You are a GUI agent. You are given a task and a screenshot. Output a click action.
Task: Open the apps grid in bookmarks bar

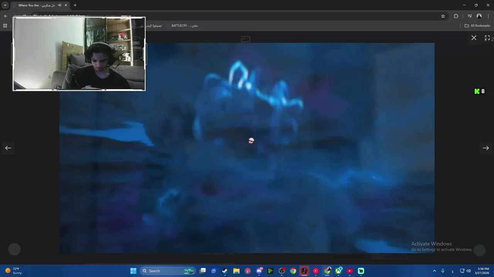(5, 26)
